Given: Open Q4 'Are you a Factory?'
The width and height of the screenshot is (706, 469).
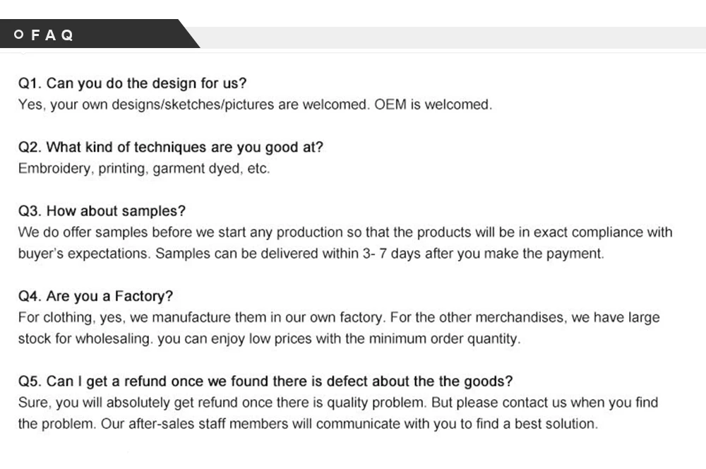Looking at the screenshot, I should pyautogui.click(x=95, y=296).
